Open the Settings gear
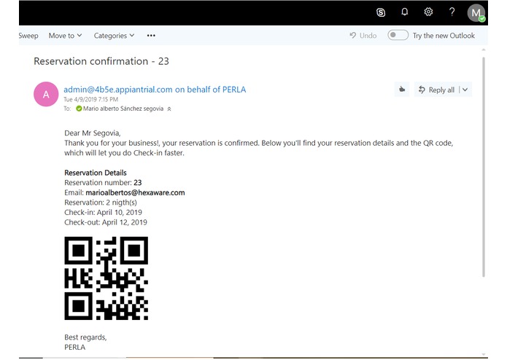The width and height of the screenshot is (507, 360). [x=428, y=12]
